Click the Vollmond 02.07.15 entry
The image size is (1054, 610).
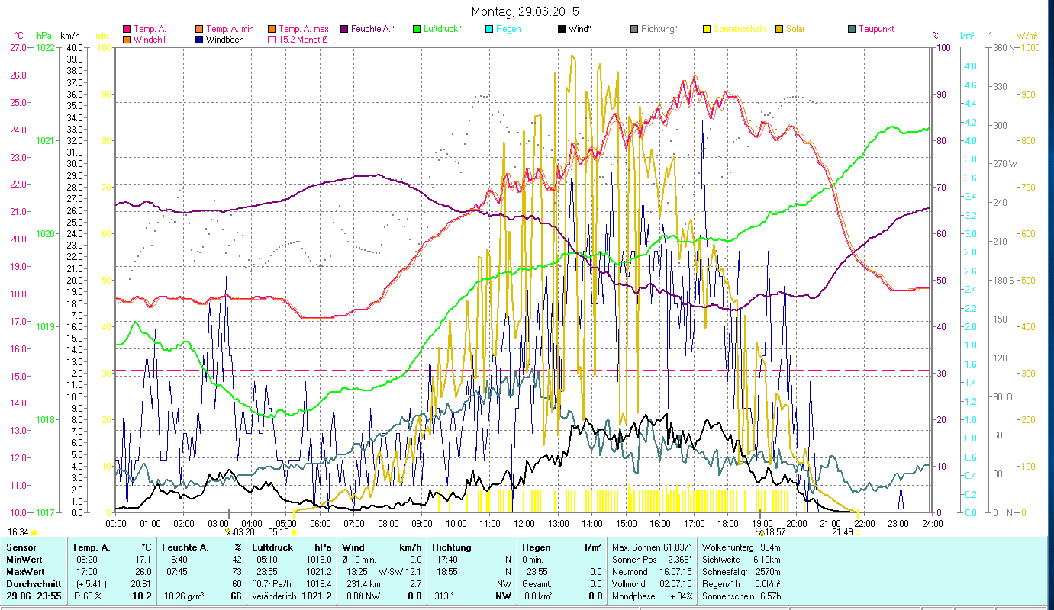pyautogui.click(x=653, y=584)
